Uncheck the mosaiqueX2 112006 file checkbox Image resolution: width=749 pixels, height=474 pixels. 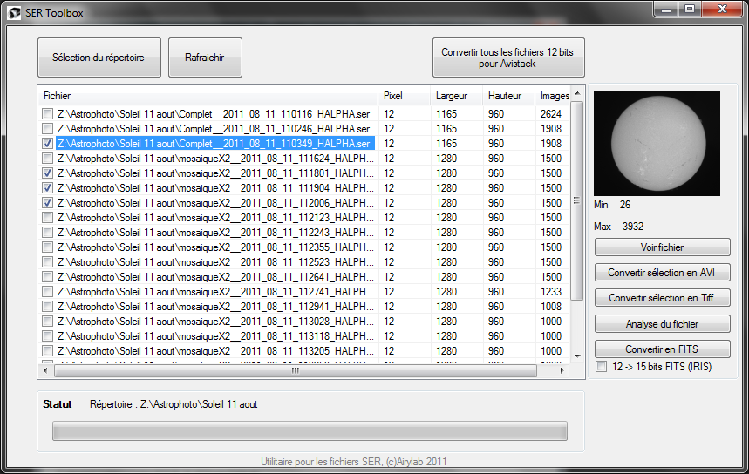point(47,202)
